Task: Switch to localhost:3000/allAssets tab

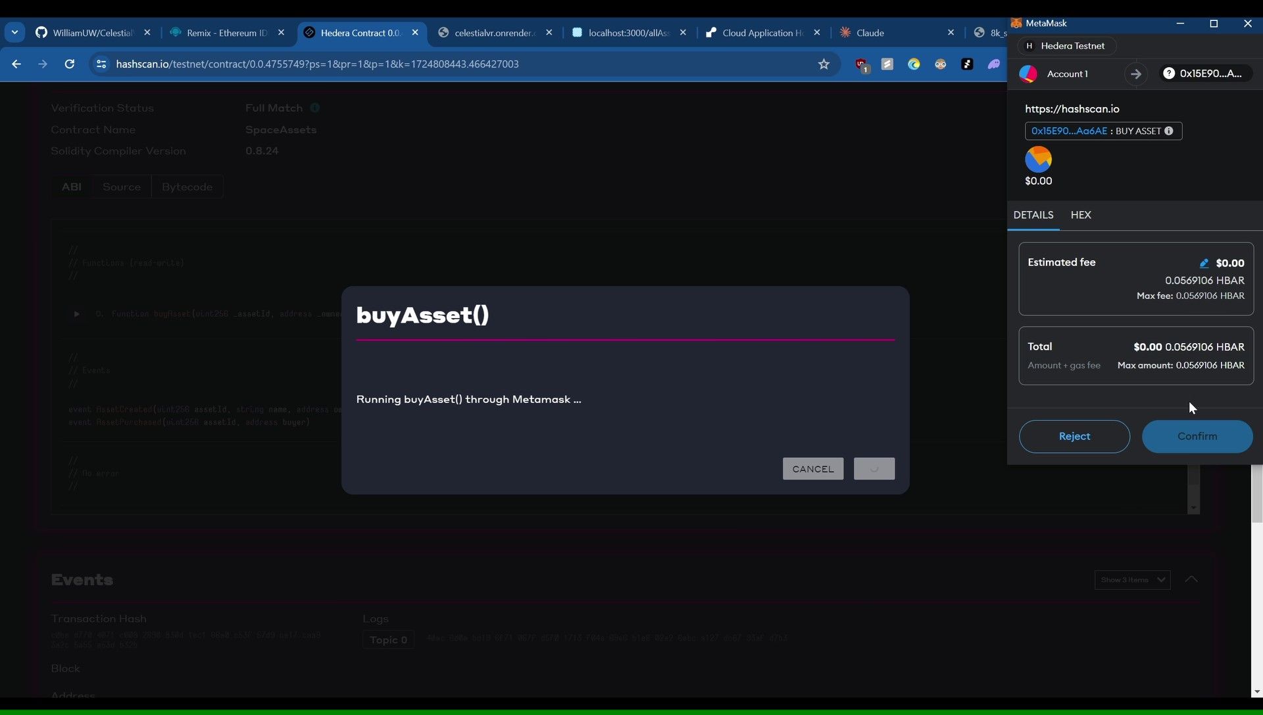Action: tap(628, 32)
